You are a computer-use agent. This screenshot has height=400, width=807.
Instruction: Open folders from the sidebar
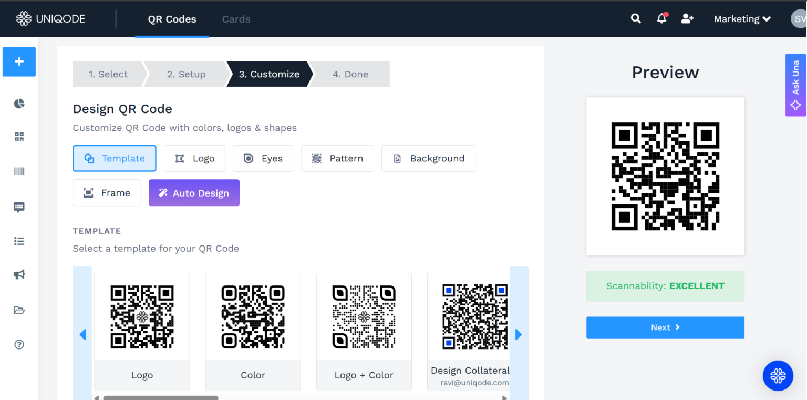(19, 310)
